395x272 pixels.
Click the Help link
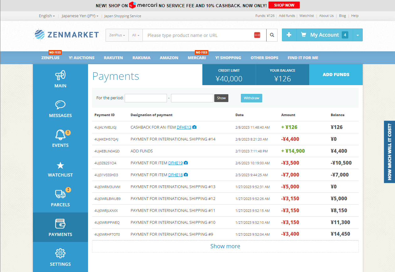355,16
